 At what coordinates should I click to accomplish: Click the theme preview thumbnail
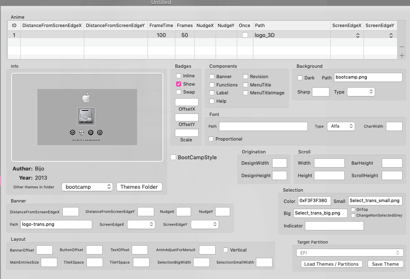[87, 117]
